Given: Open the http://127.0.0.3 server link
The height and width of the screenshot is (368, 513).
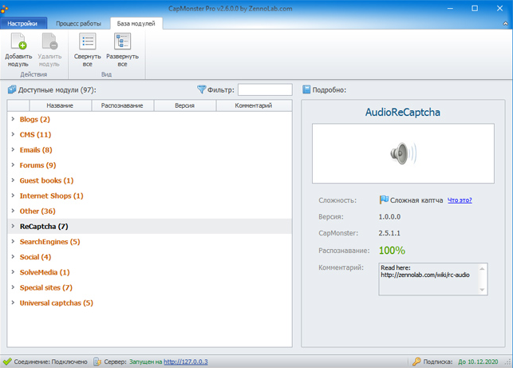Looking at the screenshot, I should [x=185, y=362].
